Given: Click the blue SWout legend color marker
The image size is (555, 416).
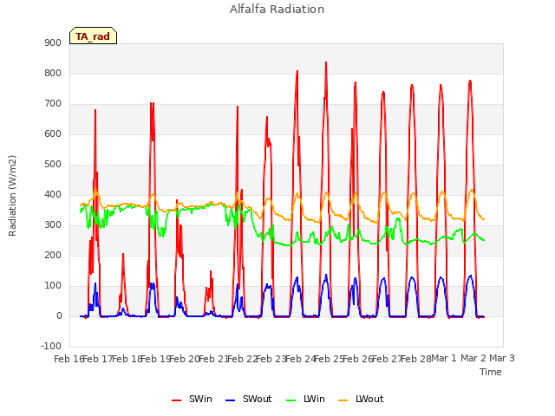Looking at the screenshot, I should [230, 400].
